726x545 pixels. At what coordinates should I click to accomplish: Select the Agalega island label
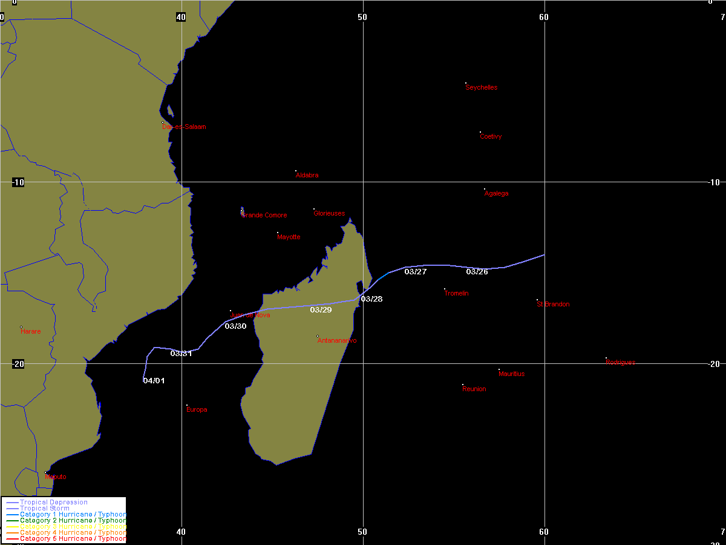tap(496, 194)
